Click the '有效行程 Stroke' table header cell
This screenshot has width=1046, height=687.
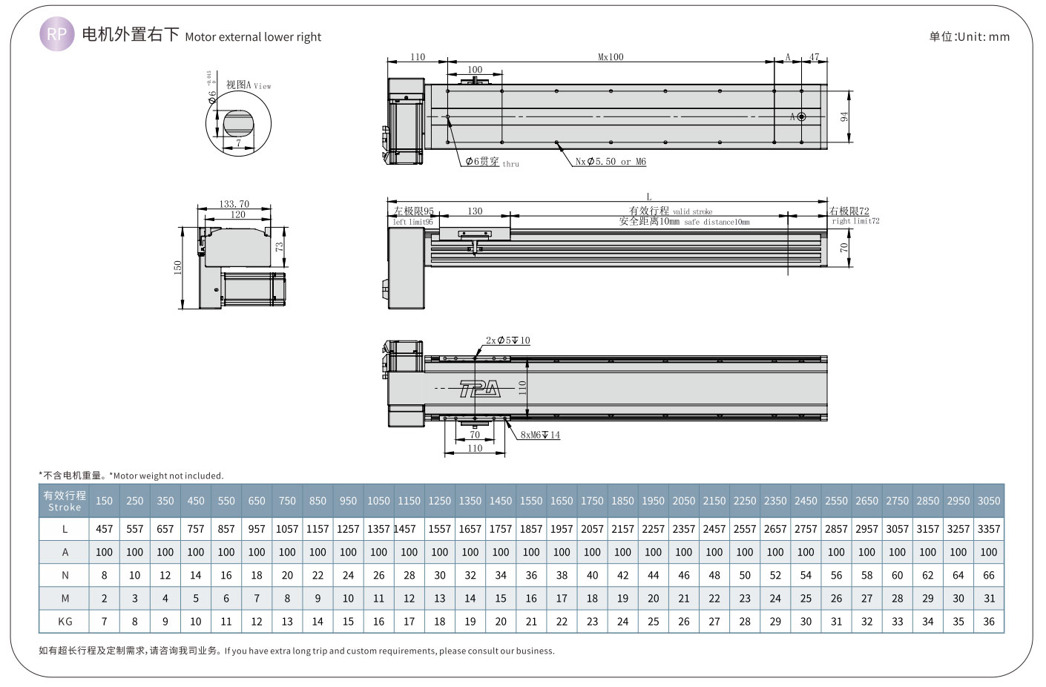pos(65,501)
